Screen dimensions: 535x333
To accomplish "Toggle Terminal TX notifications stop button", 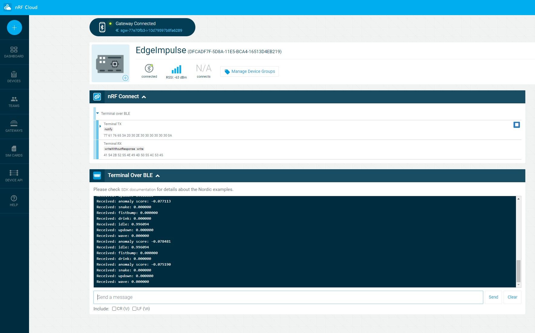I will click(x=517, y=125).
